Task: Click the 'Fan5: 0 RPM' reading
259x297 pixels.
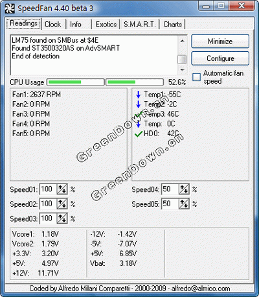Action: (x=31, y=134)
